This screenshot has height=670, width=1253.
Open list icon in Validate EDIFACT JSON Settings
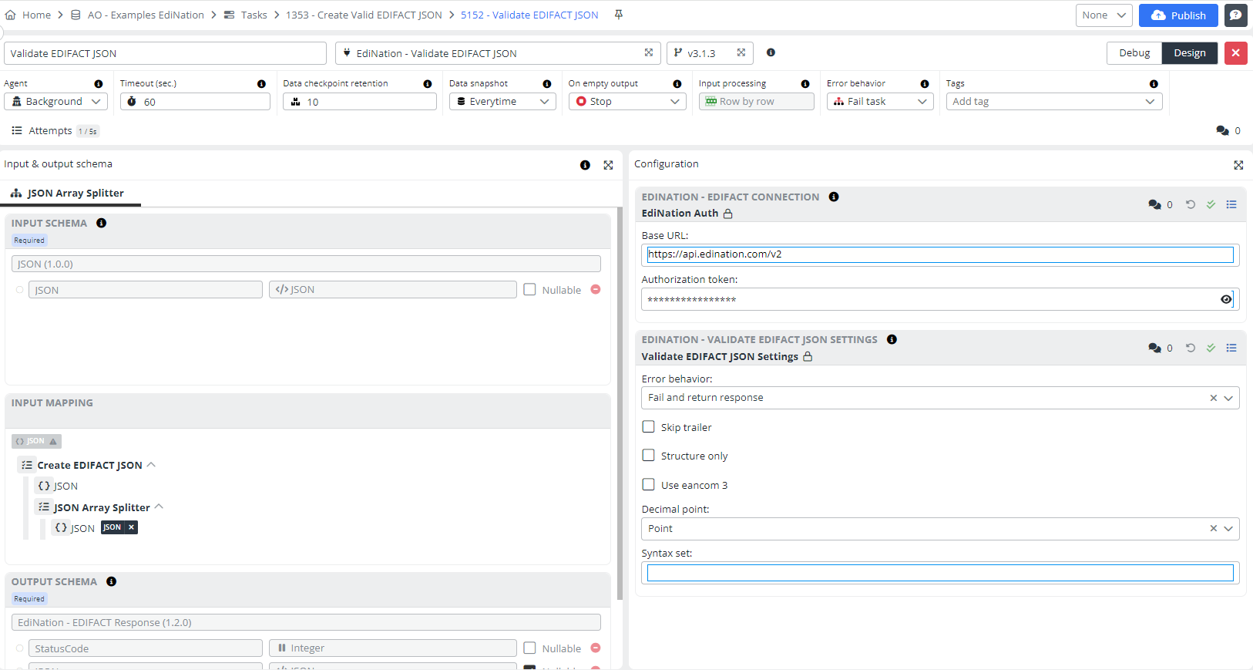tap(1231, 348)
